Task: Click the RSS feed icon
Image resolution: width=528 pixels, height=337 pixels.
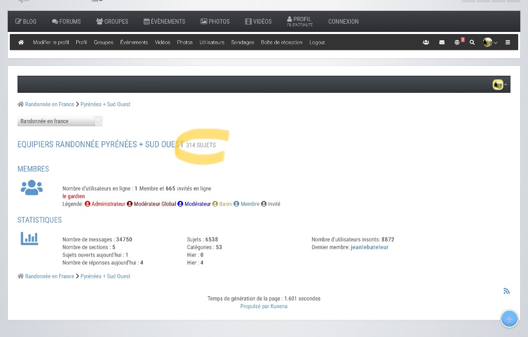Action: (x=506, y=291)
